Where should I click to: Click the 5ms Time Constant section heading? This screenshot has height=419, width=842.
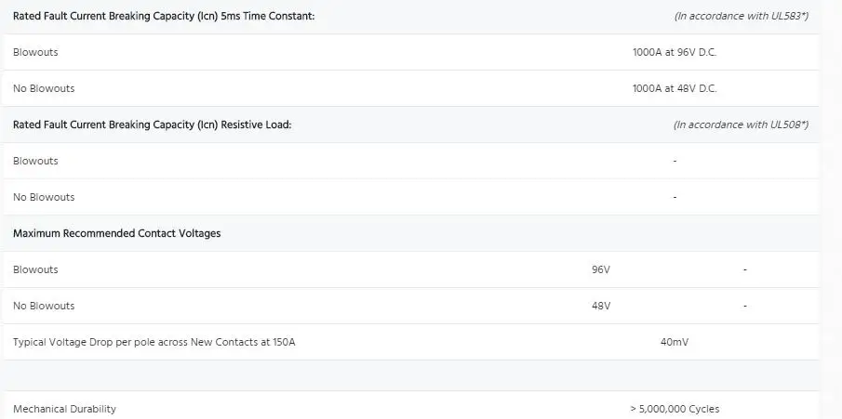(164, 16)
